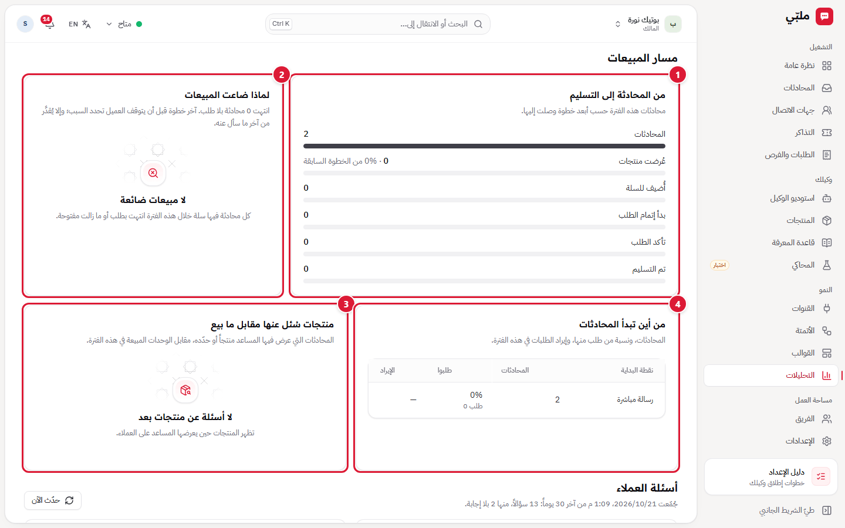Viewport: 845px width, 528px height.
Task: Click طلبوا column header
Action: pos(445,370)
